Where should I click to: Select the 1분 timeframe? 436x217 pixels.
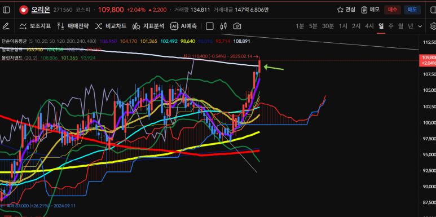[300, 26]
